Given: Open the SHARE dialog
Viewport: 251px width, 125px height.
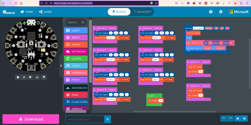Looking at the screenshot, I should (x=45, y=12).
